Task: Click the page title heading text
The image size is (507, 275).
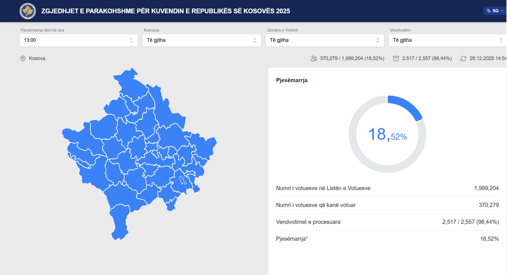Action: click(x=166, y=11)
